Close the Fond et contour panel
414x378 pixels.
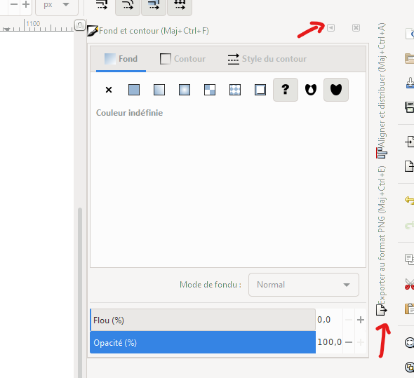pyautogui.click(x=356, y=28)
